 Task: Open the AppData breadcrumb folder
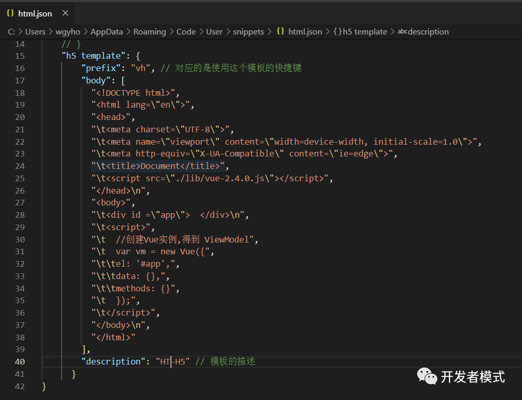coord(107,31)
